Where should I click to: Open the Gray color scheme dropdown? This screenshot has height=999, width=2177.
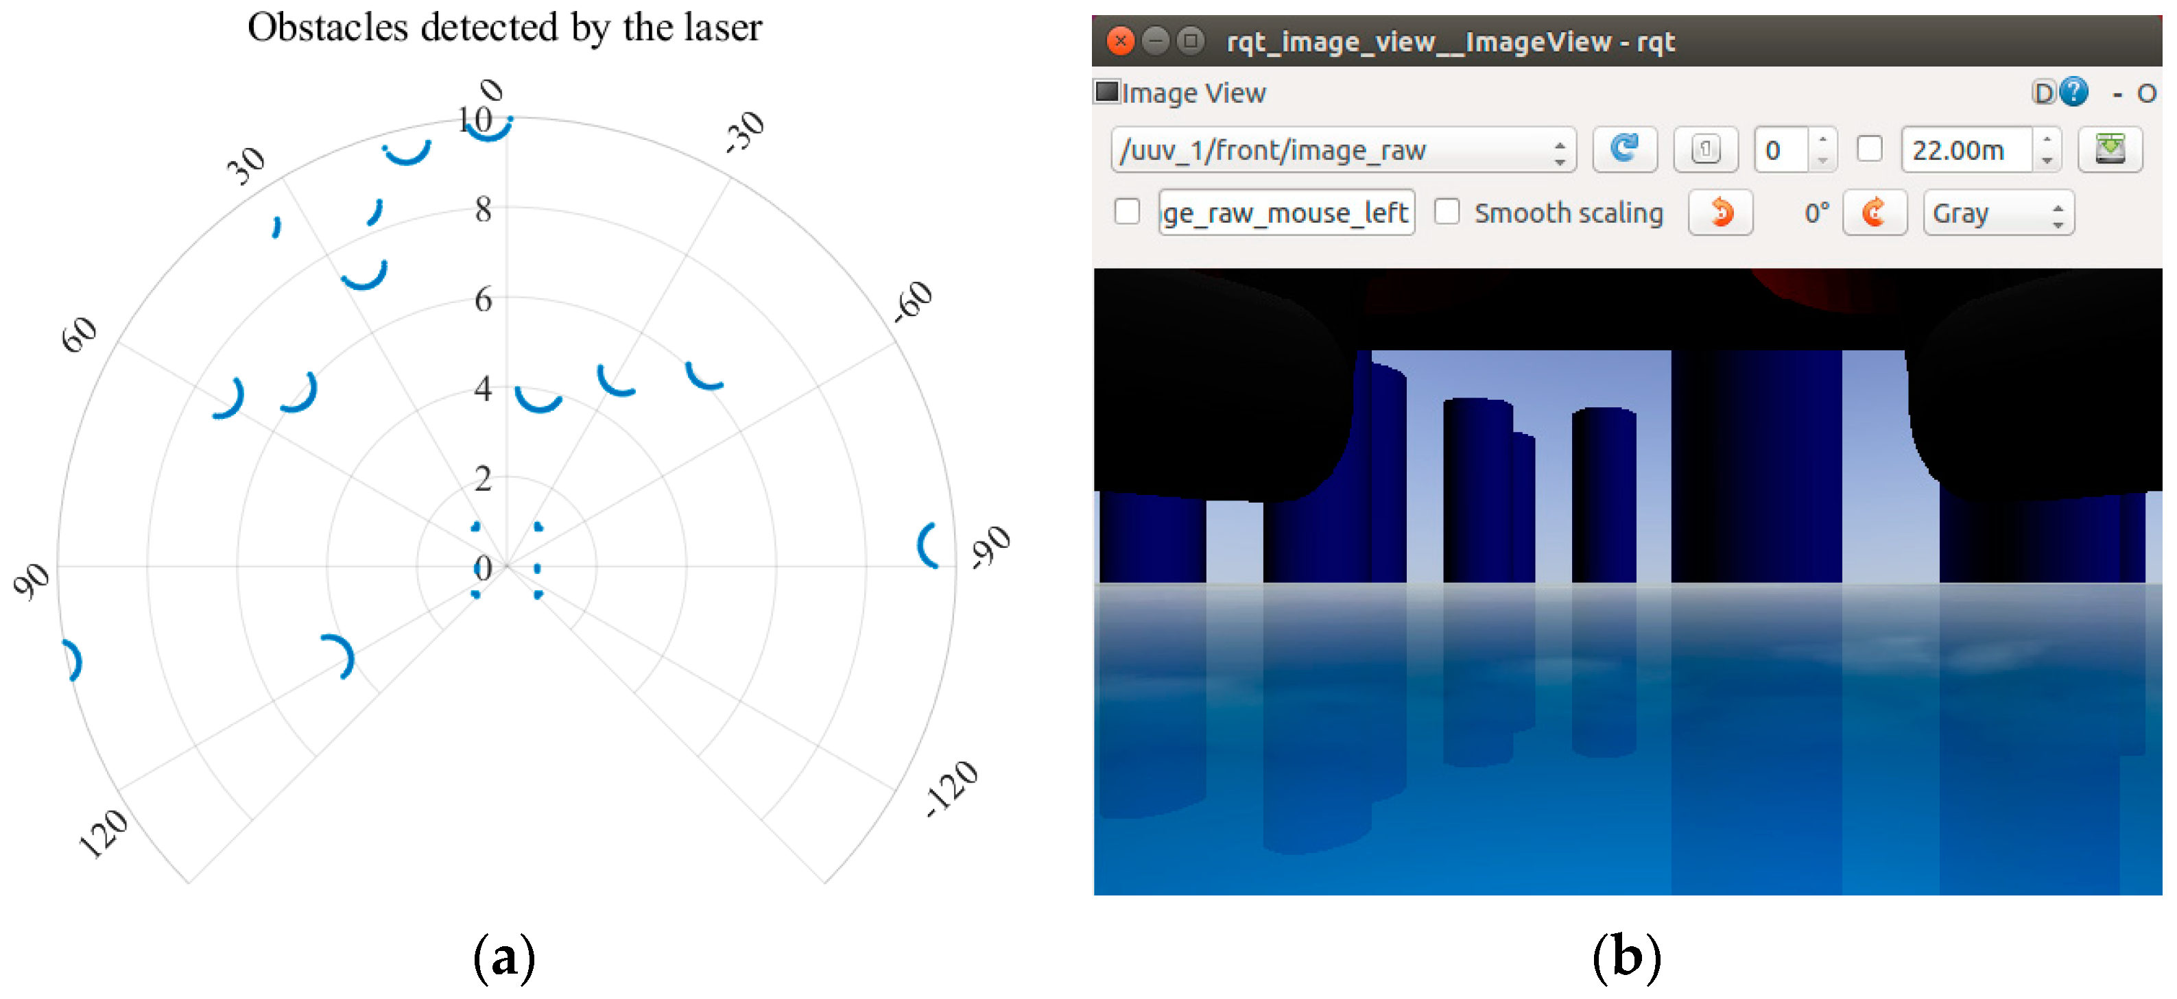click(x=1998, y=212)
